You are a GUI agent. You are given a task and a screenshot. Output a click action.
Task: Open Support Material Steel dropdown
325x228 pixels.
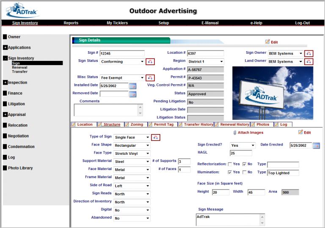click(132, 162)
